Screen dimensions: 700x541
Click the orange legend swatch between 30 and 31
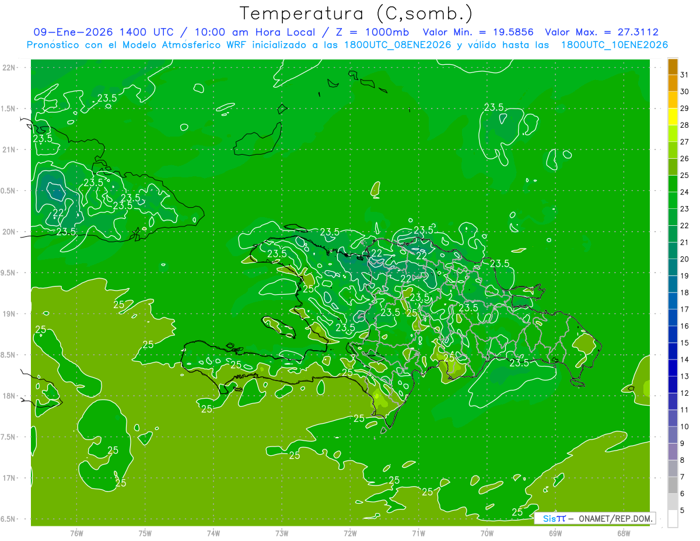click(x=673, y=83)
